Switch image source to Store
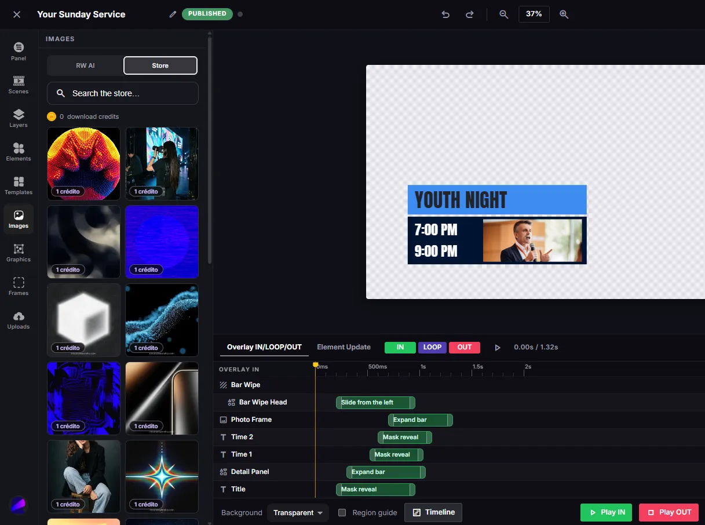Image resolution: width=705 pixels, height=525 pixels. [160, 65]
